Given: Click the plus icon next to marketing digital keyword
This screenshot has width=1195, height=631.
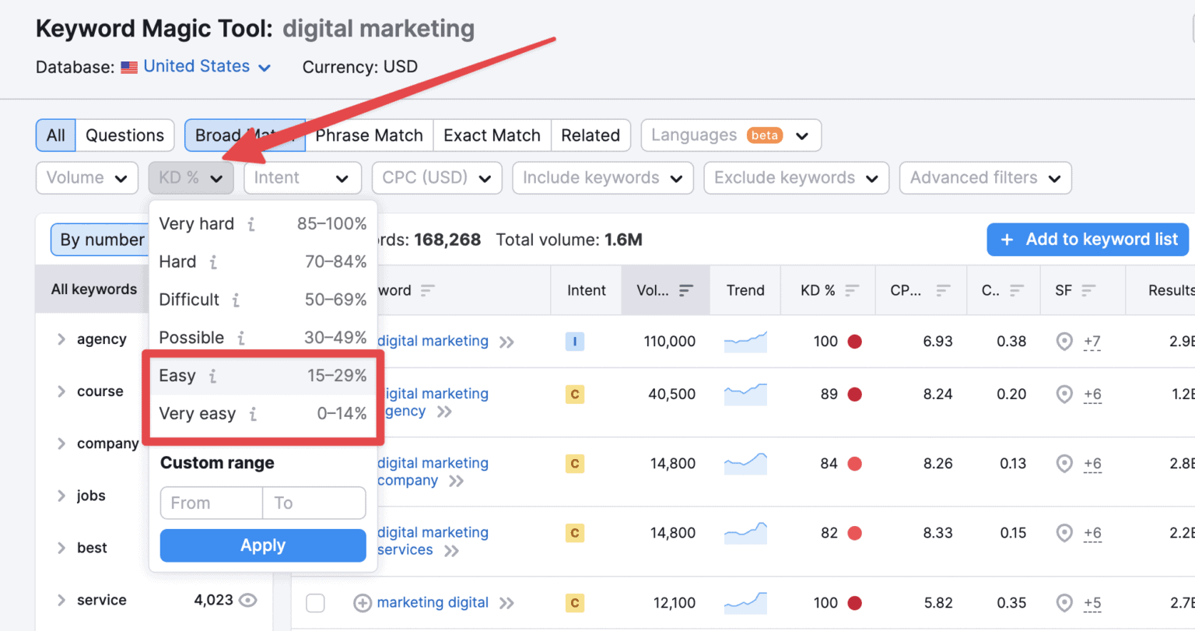Looking at the screenshot, I should pos(362,602).
